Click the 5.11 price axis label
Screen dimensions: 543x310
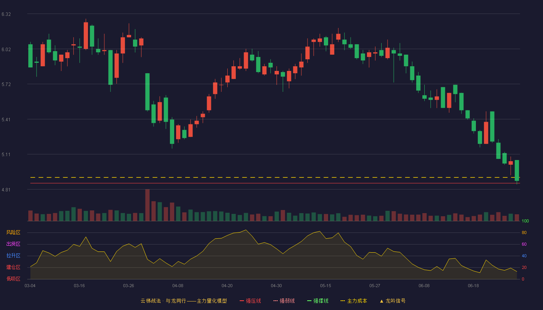tap(6, 154)
